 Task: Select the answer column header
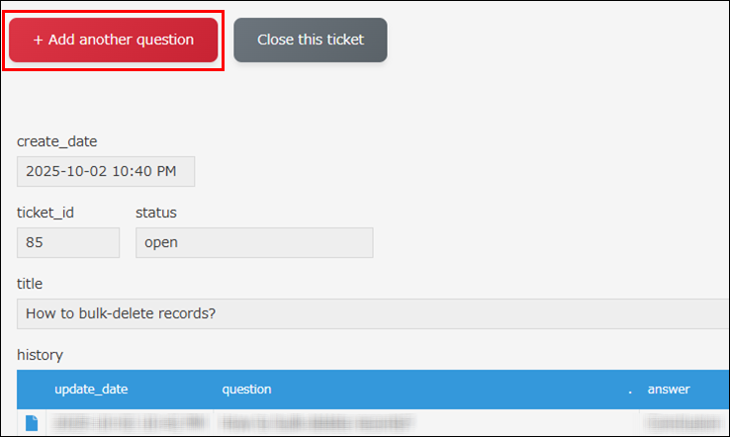(668, 390)
